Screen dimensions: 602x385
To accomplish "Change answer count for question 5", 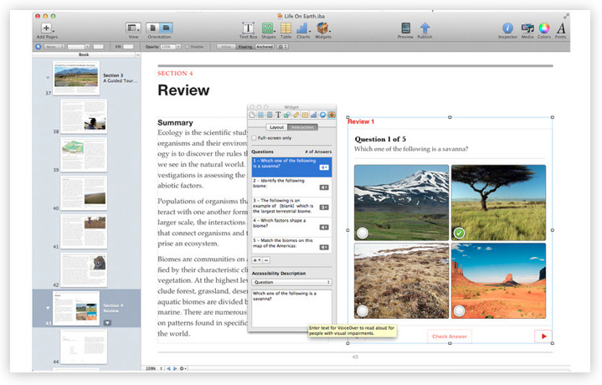I will coord(324,247).
